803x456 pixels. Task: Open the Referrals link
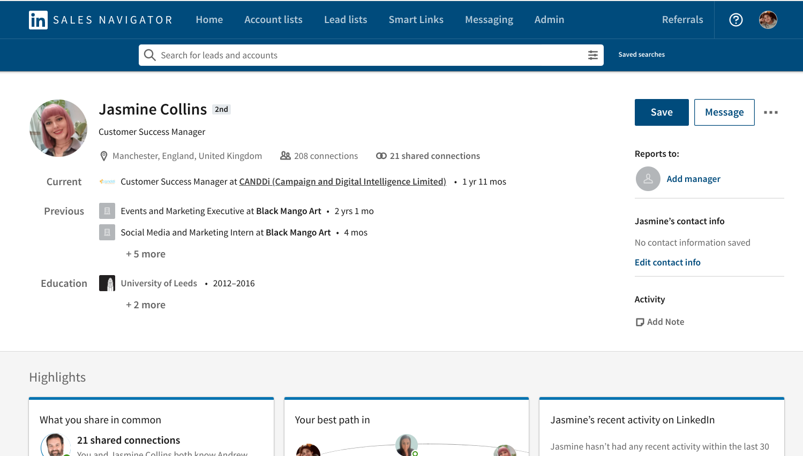(682, 20)
